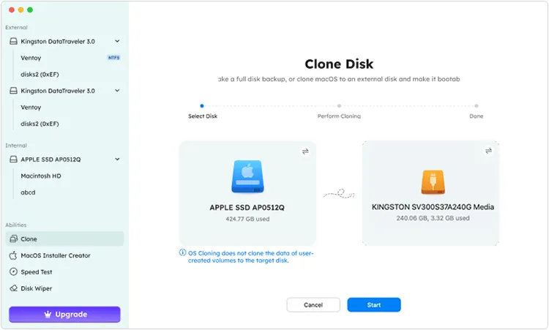Click the KINGSTON SV300S37A240G Media target card
Viewport: 549px width, 330px height.
[x=430, y=193]
